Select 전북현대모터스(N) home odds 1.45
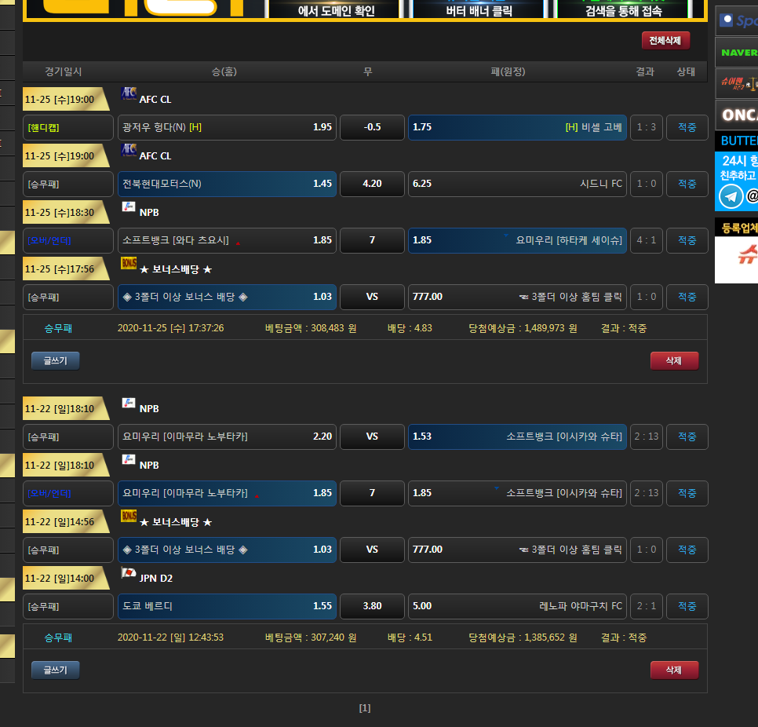This screenshot has width=758, height=727. tap(227, 184)
